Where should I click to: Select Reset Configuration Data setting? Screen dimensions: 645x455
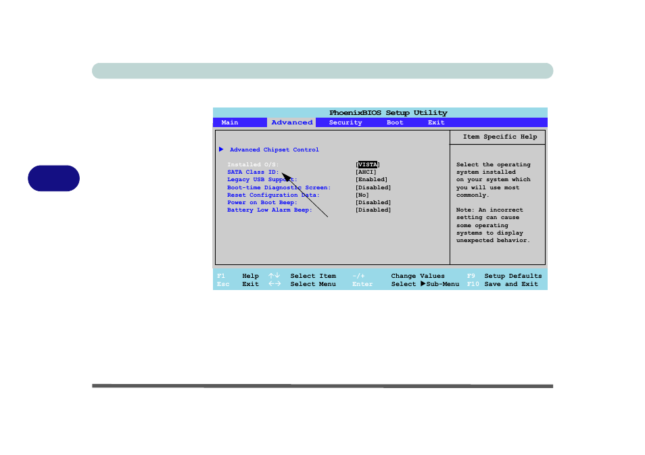(x=273, y=195)
